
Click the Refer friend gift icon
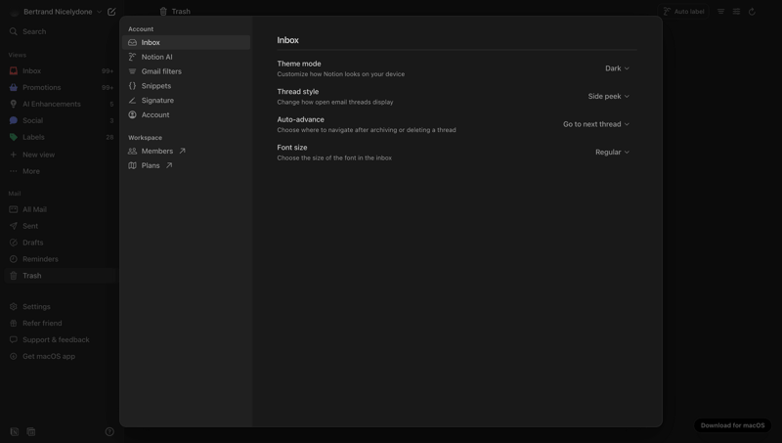(14, 324)
